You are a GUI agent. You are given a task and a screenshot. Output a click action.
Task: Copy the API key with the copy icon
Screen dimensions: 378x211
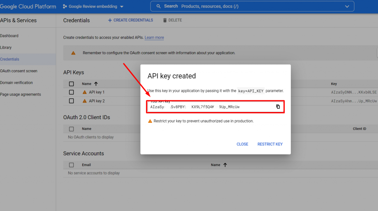tap(278, 107)
